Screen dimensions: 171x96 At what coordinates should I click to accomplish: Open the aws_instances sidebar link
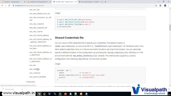35,73
